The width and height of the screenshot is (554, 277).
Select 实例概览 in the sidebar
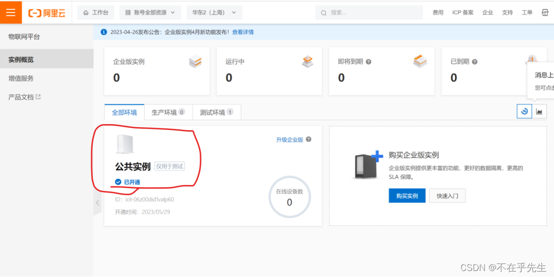point(47,59)
